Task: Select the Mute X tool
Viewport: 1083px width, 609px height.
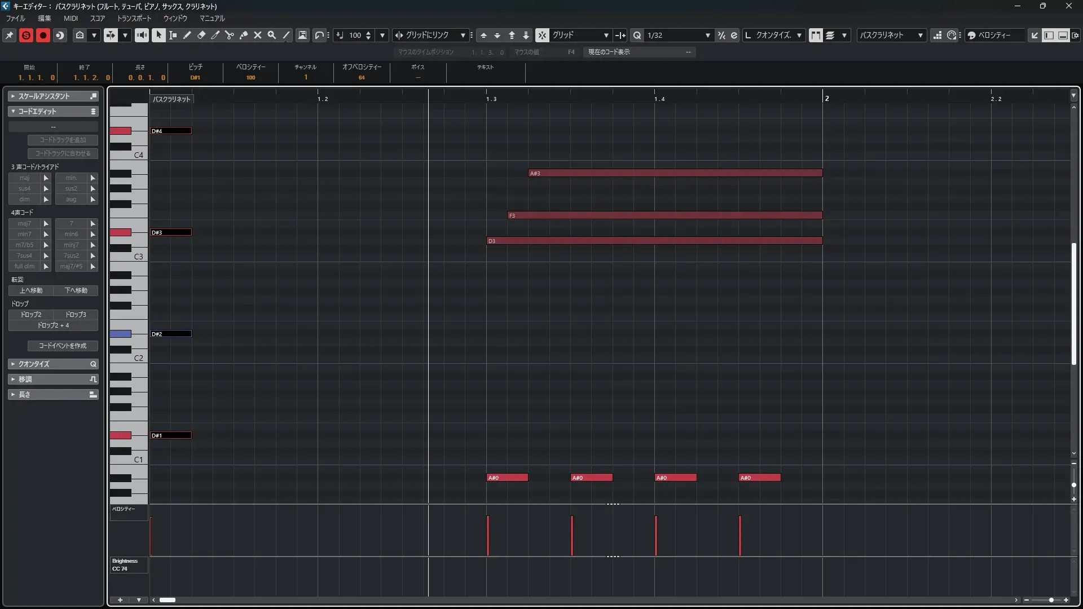Action: 258,35
